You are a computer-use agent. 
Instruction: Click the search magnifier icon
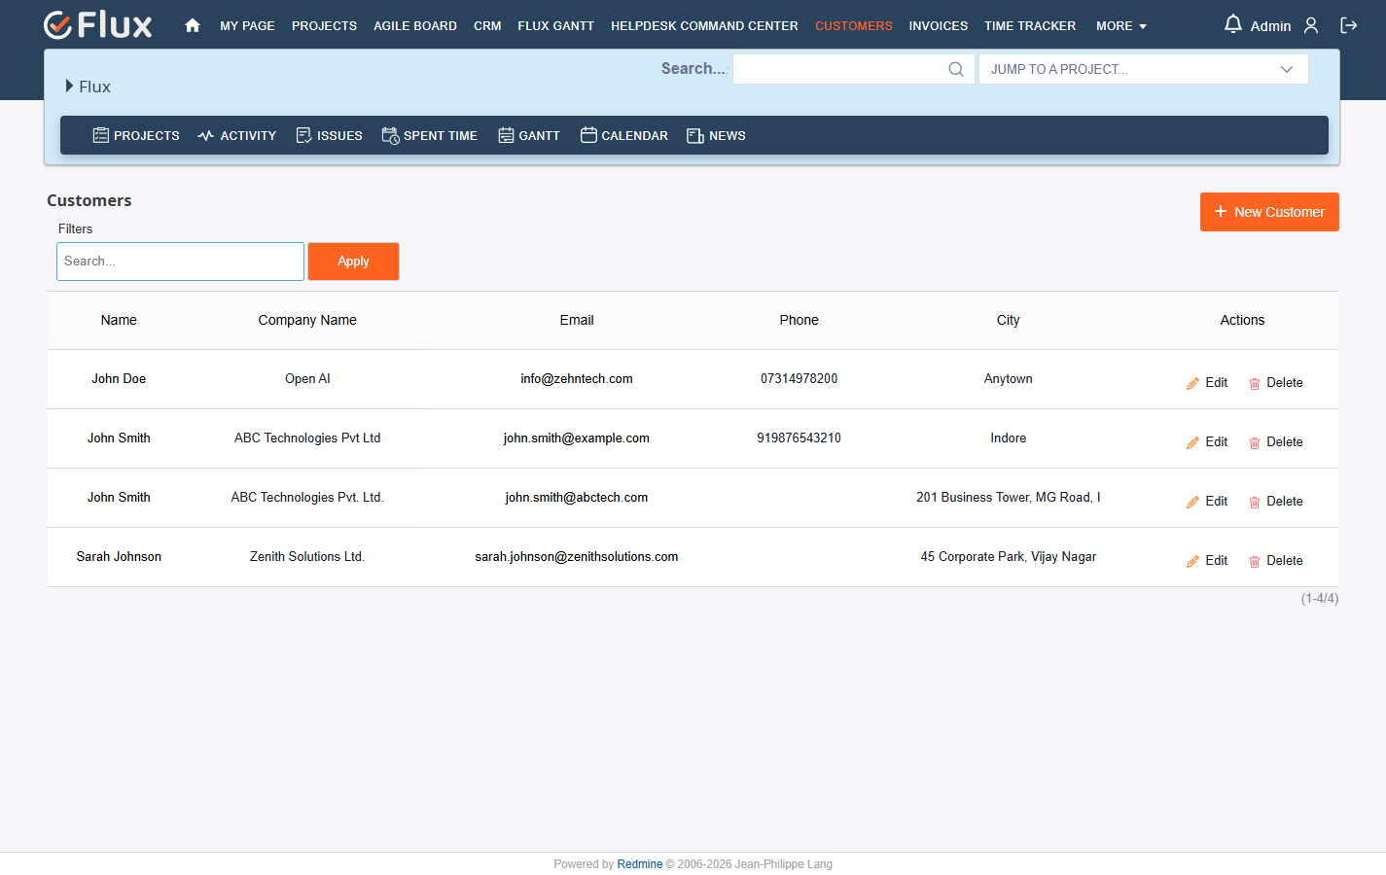coord(956,69)
